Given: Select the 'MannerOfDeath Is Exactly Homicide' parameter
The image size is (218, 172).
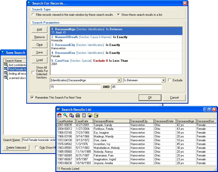Looking at the screenshot, I should click(116, 39).
